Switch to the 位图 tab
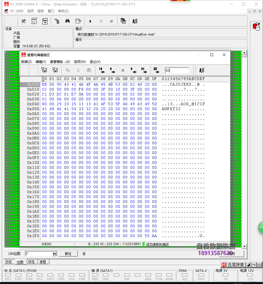 pos(20,262)
